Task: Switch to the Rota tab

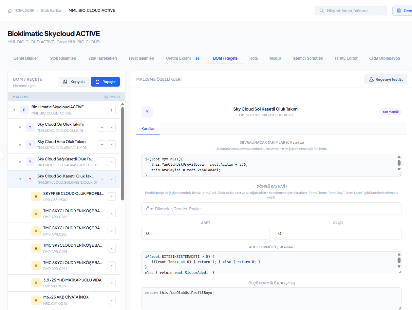Action: point(253,58)
